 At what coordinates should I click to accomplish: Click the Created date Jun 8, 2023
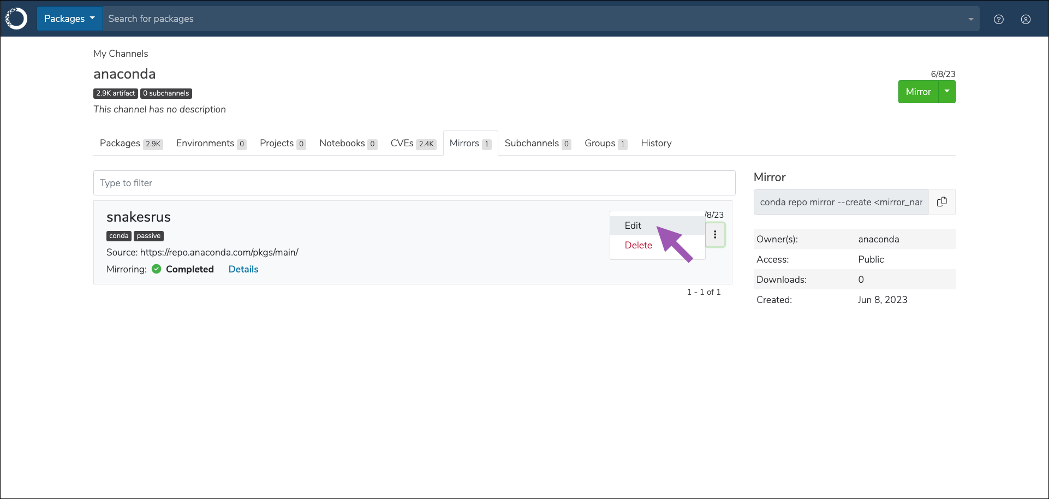[x=883, y=300]
